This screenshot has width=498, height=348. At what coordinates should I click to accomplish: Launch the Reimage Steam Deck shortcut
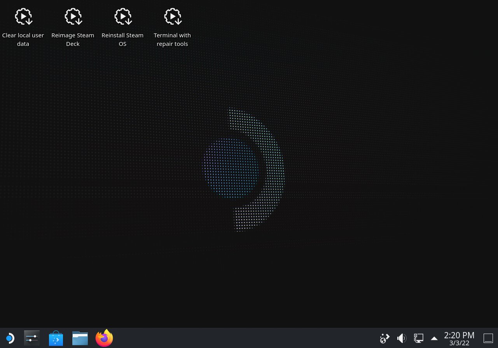(73, 27)
